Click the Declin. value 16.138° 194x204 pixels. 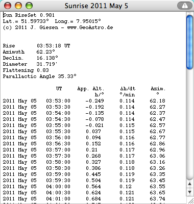(x=47, y=58)
